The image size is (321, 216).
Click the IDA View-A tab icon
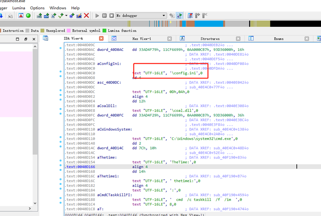pyautogui.click(x=45, y=38)
